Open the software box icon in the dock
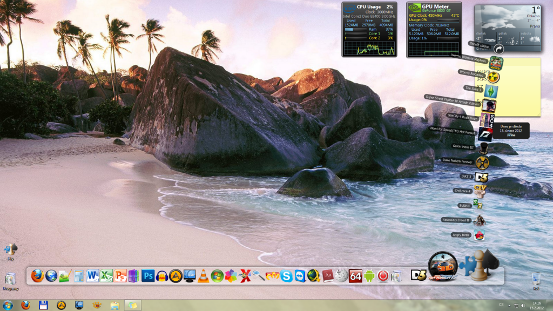 pyautogui.click(x=396, y=276)
